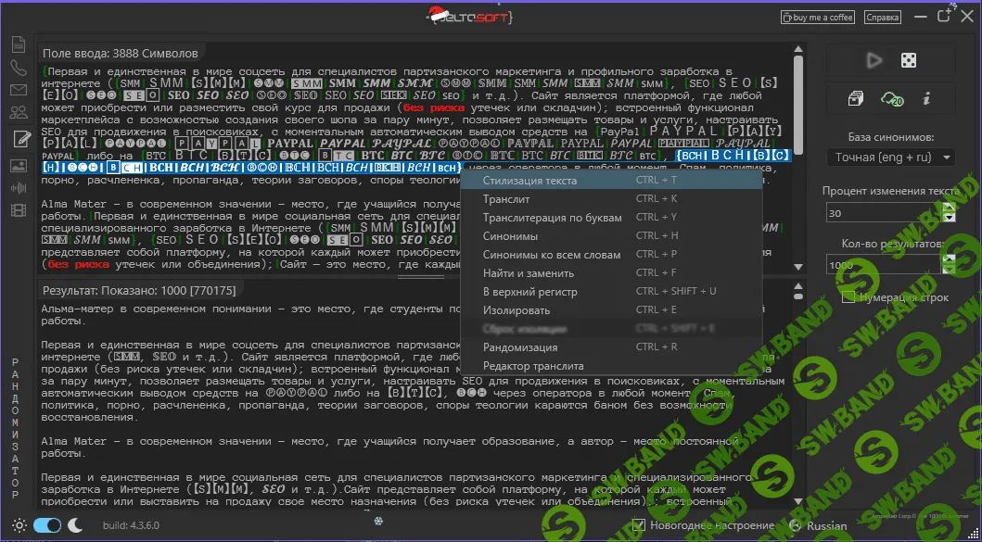Open the info 'i' icon

925,99
